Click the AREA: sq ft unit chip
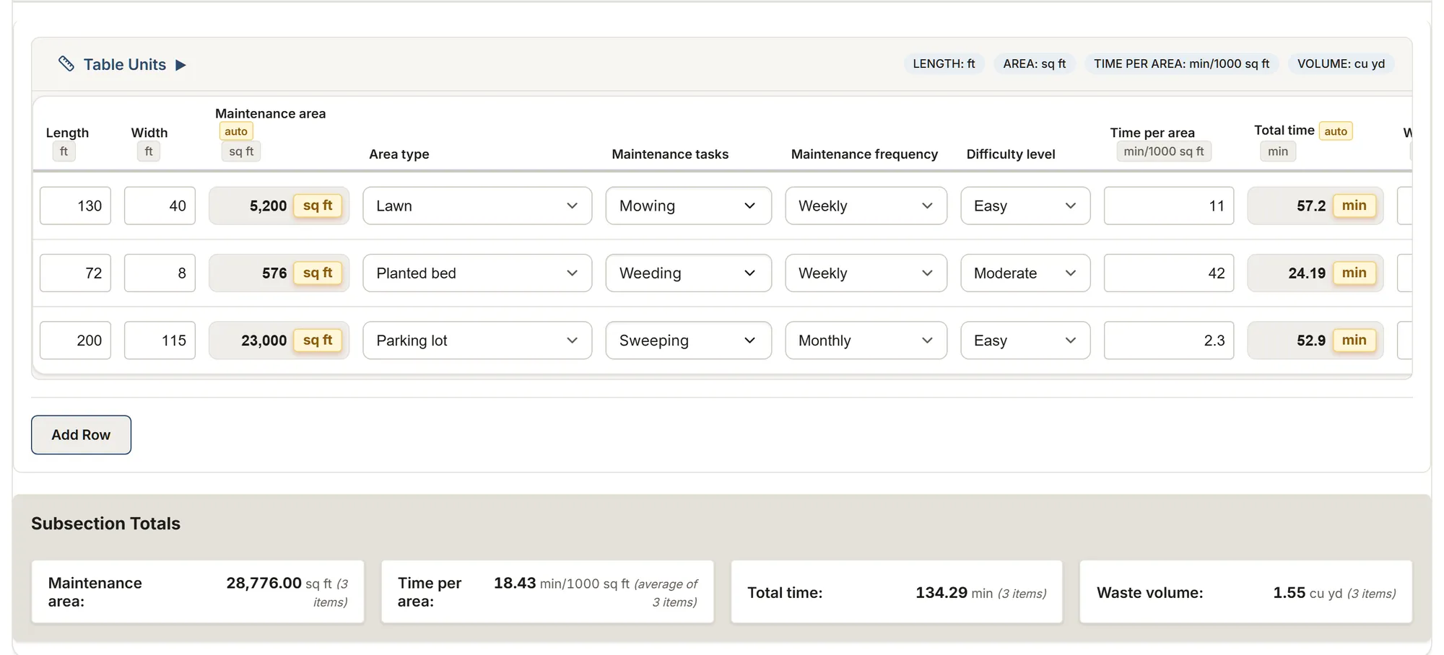The image size is (1444, 655). point(1034,63)
